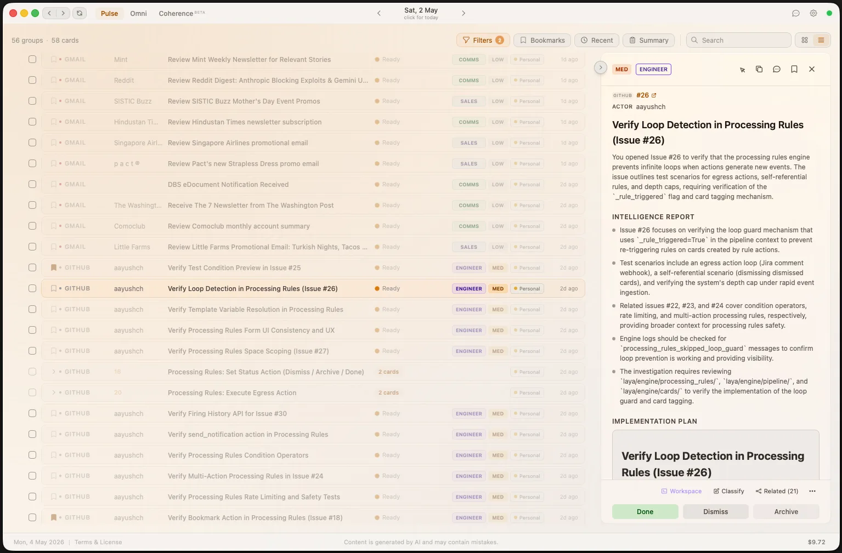Expand the Set Status Action group
Viewport: 842px width, 553px height.
[x=53, y=372]
